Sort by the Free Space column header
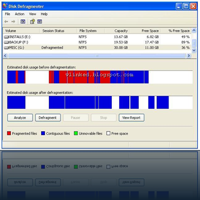 tap(145, 31)
